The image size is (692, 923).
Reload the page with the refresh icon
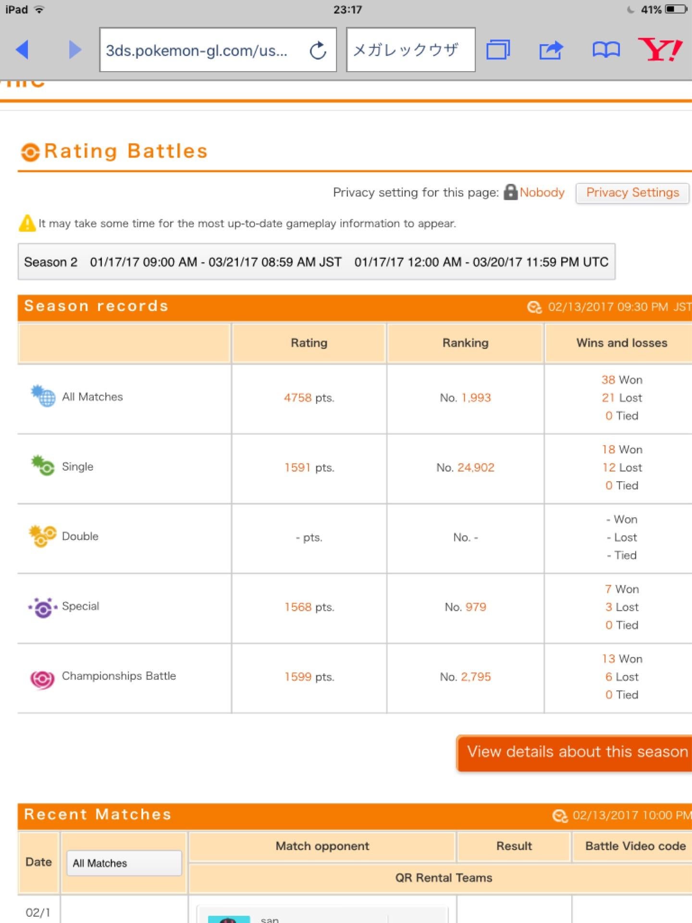click(318, 50)
